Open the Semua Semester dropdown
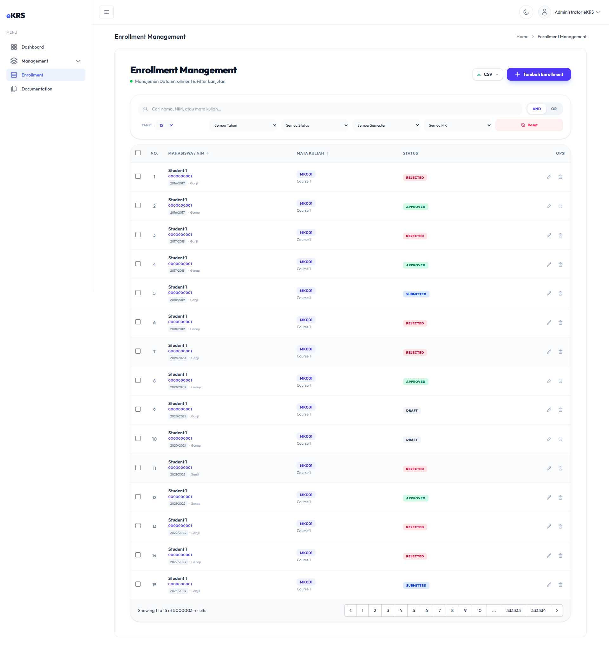This screenshot has width=609, height=645. tap(386, 125)
